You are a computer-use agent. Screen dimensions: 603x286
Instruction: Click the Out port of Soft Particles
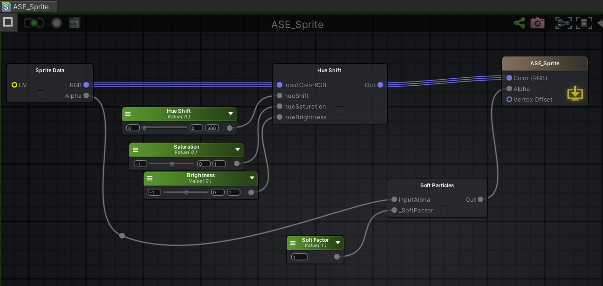(x=480, y=199)
